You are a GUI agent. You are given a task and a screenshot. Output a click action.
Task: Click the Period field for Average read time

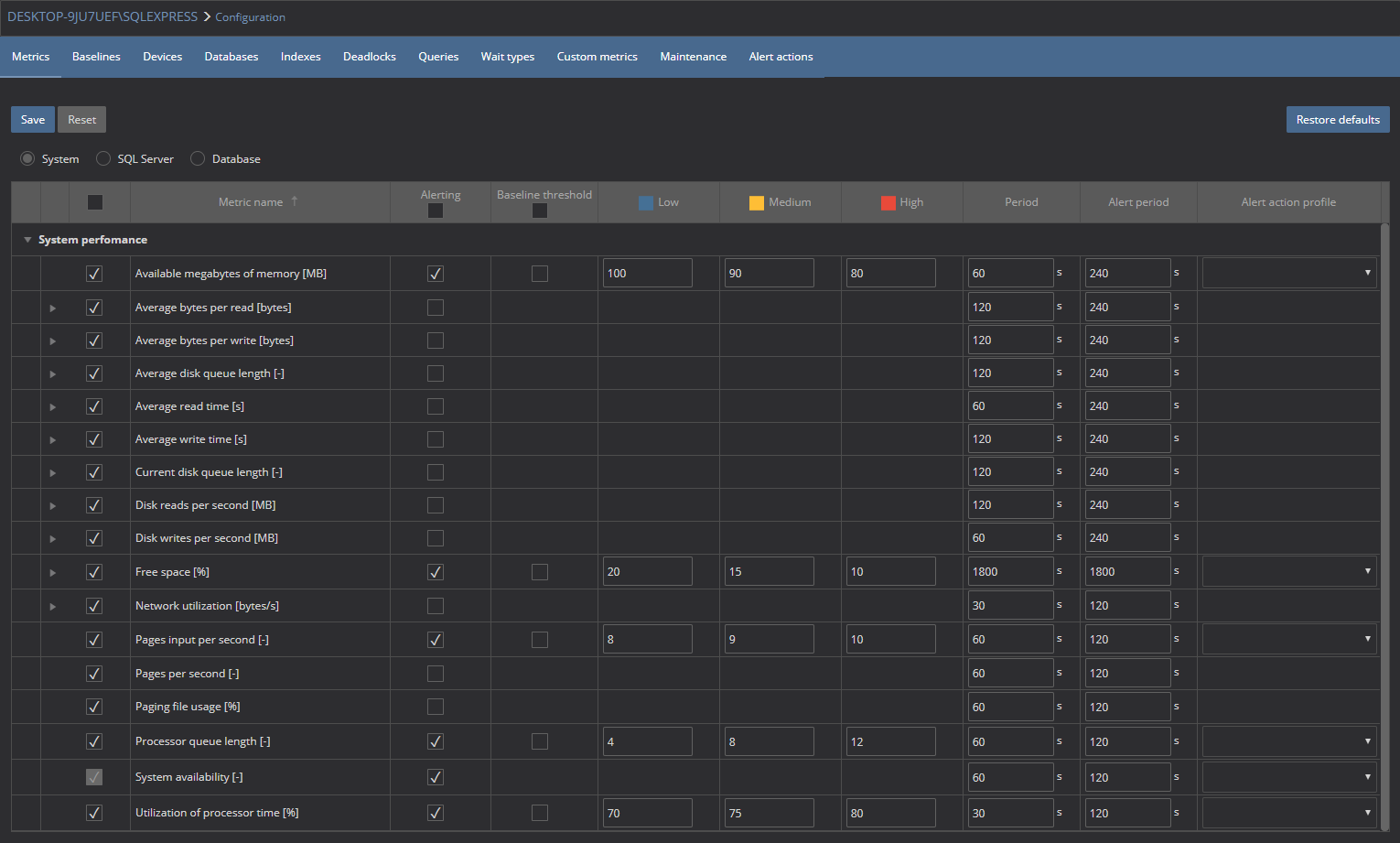point(1010,405)
